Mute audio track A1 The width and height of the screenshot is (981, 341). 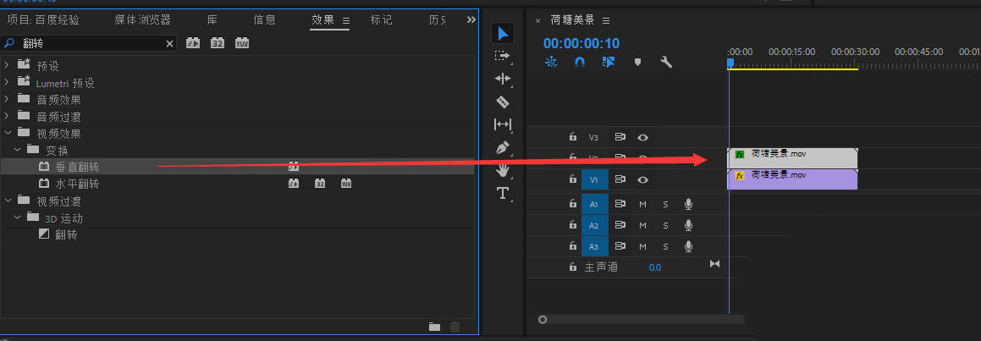point(642,204)
